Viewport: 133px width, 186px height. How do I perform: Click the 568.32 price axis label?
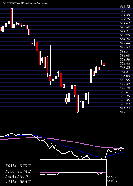tap(125, 67)
